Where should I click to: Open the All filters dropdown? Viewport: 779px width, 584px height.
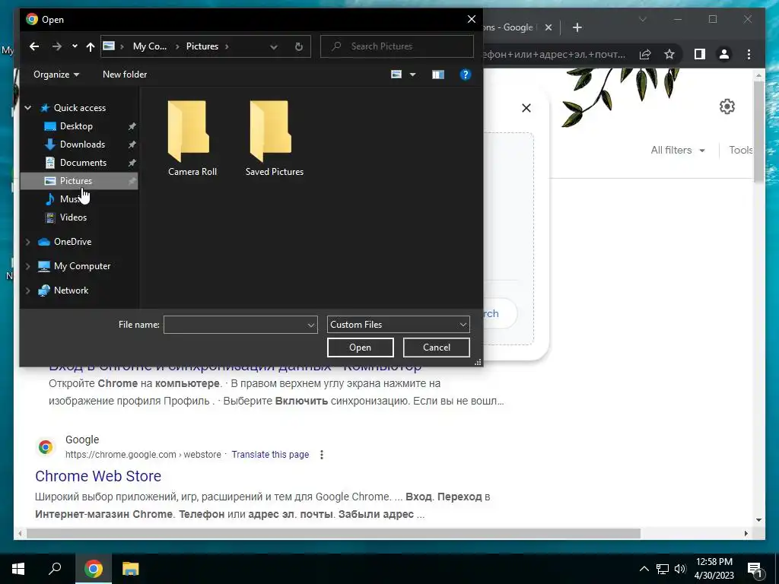click(678, 150)
